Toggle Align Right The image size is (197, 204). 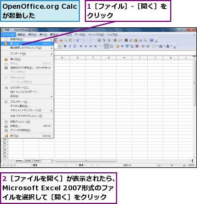pos(90,46)
